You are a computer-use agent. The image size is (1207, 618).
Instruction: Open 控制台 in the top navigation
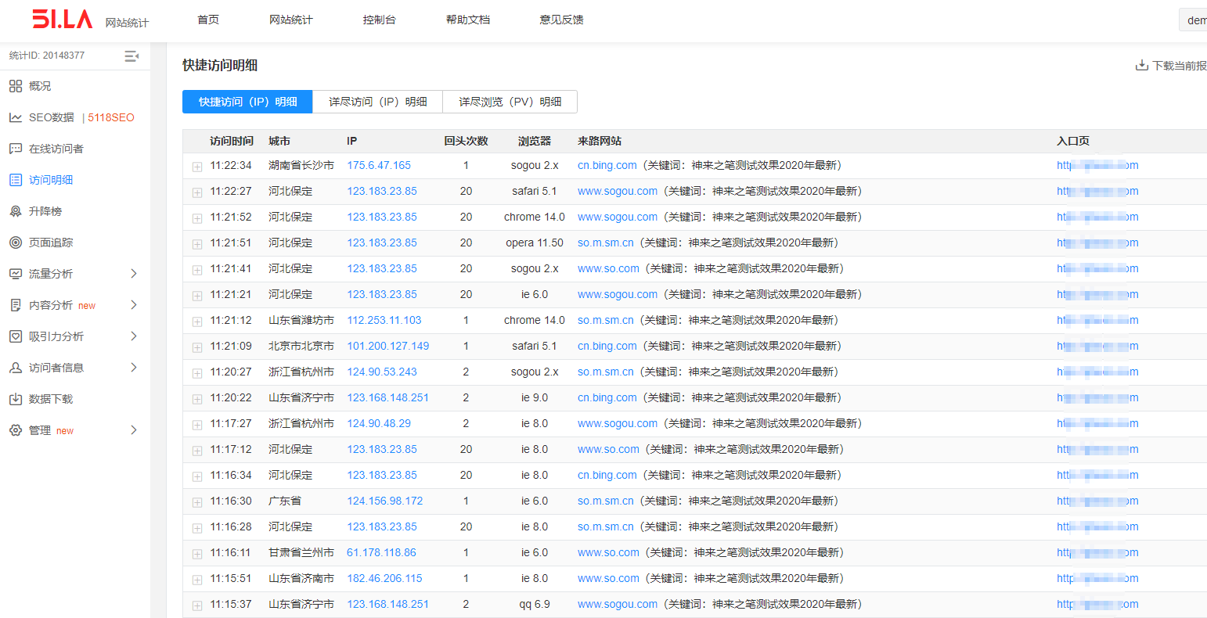point(380,20)
